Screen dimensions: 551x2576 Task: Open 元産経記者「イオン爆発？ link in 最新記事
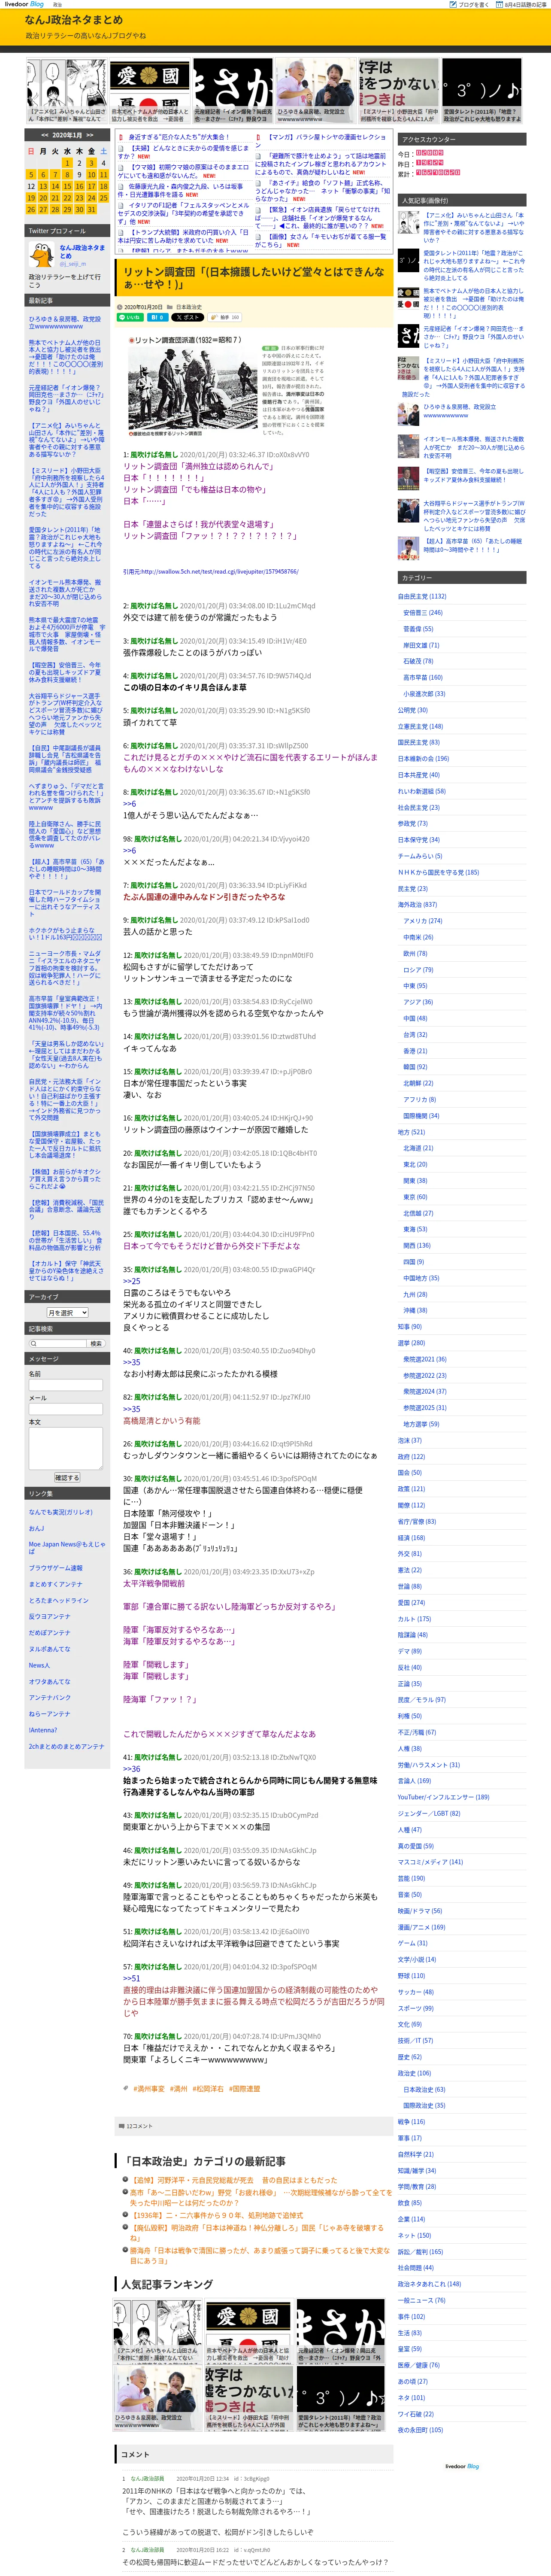click(66, 397)
